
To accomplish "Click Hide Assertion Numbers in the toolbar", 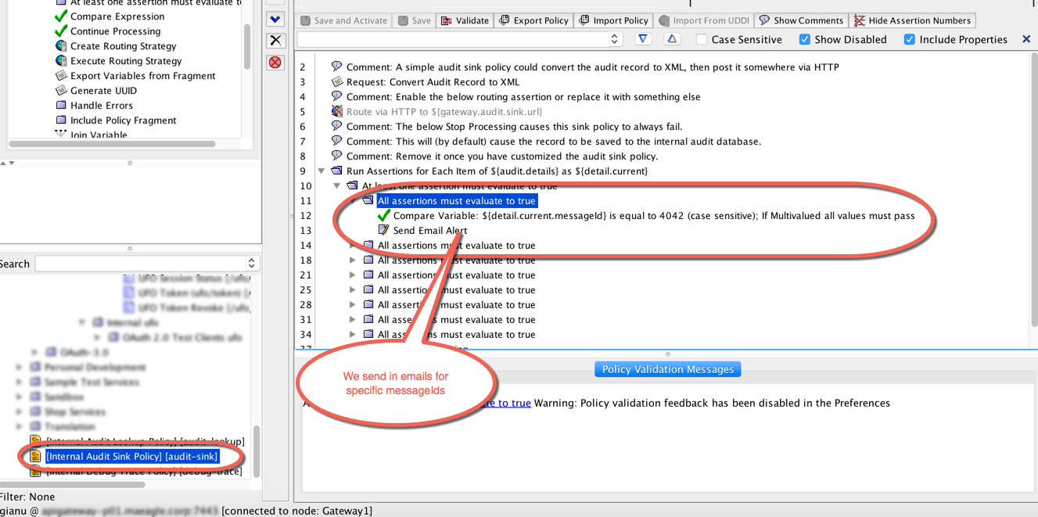I will pos(913,20).
